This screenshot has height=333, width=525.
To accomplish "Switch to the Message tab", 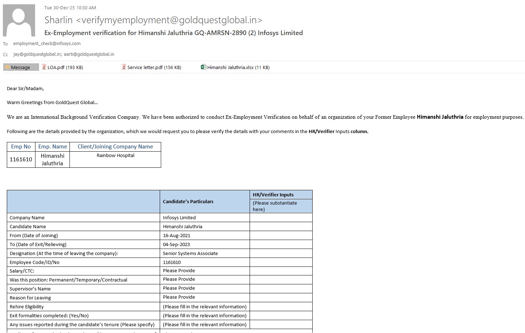I will point(21,67).
